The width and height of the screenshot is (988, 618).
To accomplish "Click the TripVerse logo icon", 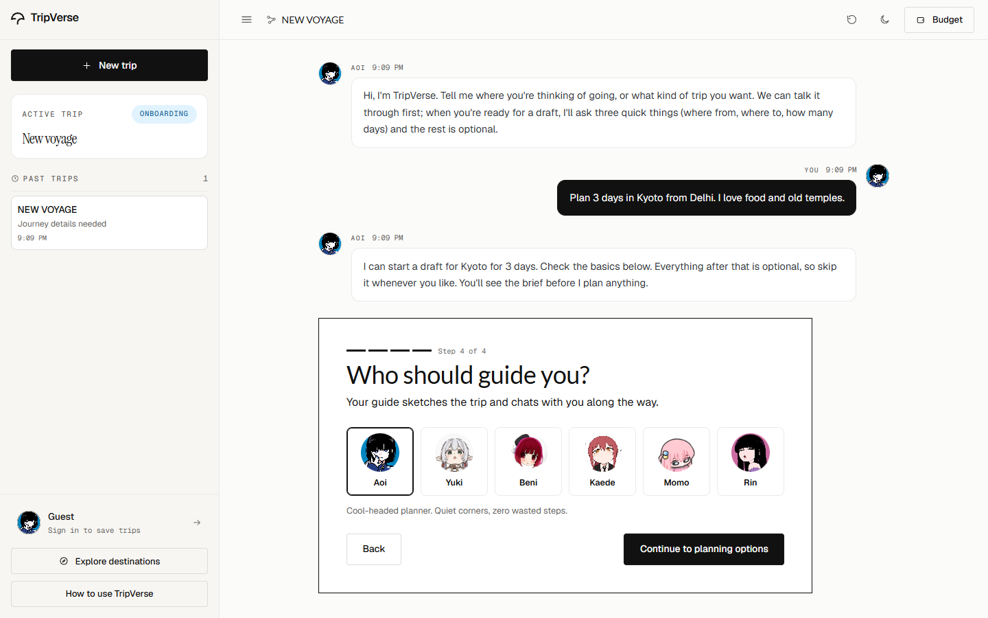I will pyautogui.click(x=18, y=19).
